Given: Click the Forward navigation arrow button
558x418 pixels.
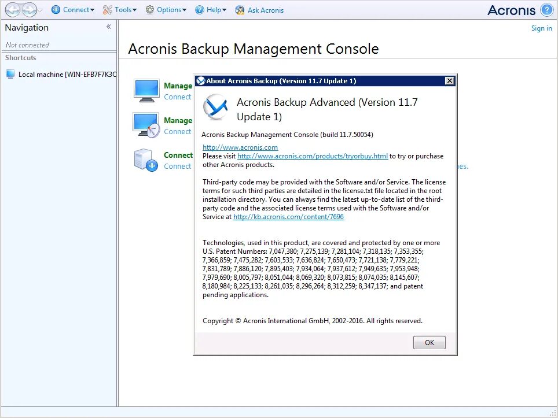Looking at the screenshot, I should click(30, 10).
